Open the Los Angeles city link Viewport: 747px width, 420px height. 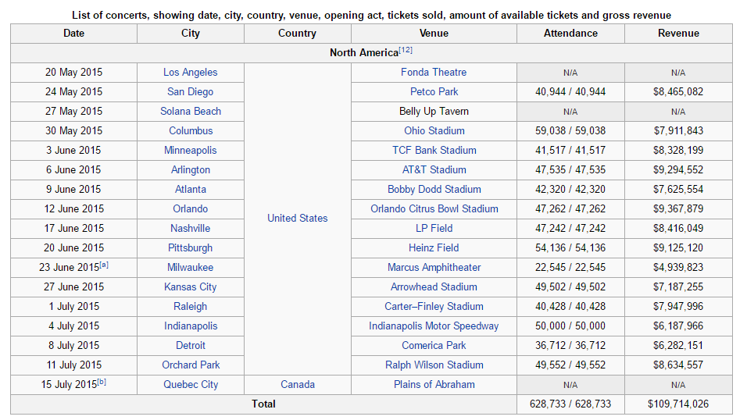pyautogui.click(x=190, y=73)
